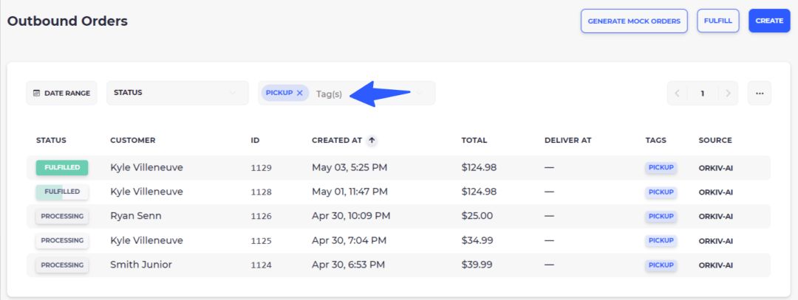Click Fulfilled status badge of order 1129
The width and height of the screenshot is (798, 300).
[x=62, y=167]
